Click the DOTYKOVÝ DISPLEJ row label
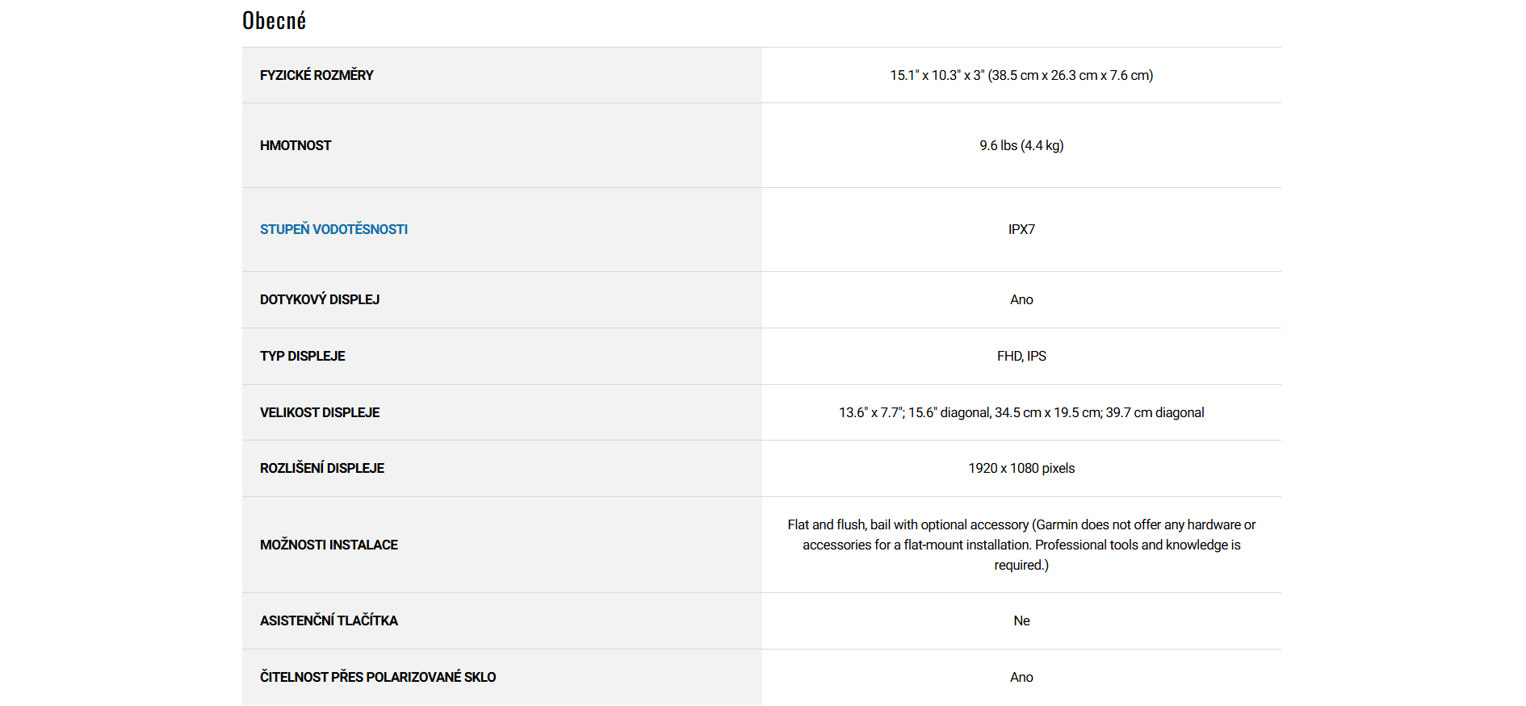Screen dimensions: 1526x706 click(x=320, y=299)
